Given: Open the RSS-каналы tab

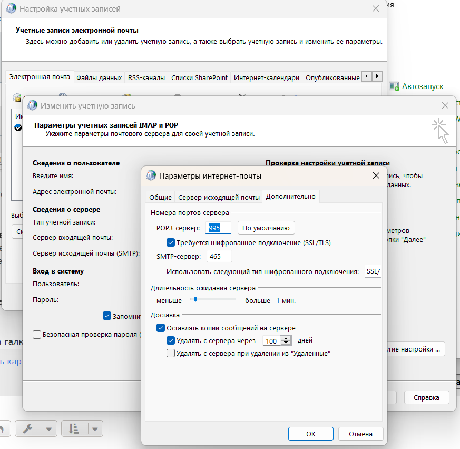Looking at the screenshot, I should [146, 78].
